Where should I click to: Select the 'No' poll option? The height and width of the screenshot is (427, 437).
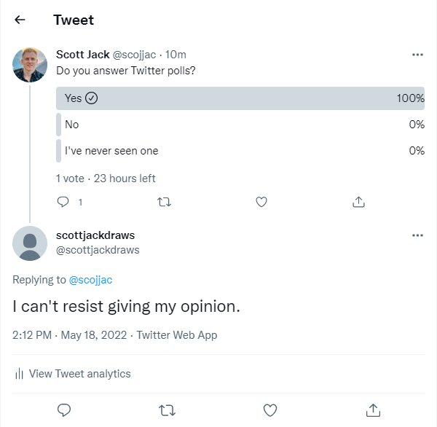240,125
